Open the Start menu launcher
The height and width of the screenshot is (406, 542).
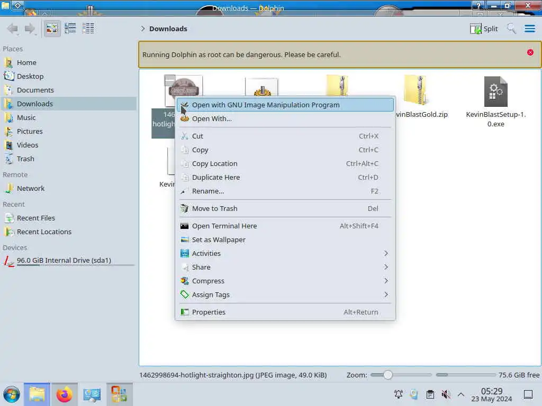[x=12, y=394]
